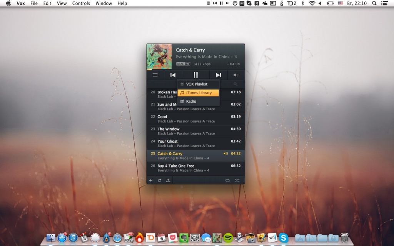Click the playlist hamburger icon in VOX
This screenshot has width=394, height=246.
(x=155, y=75)
